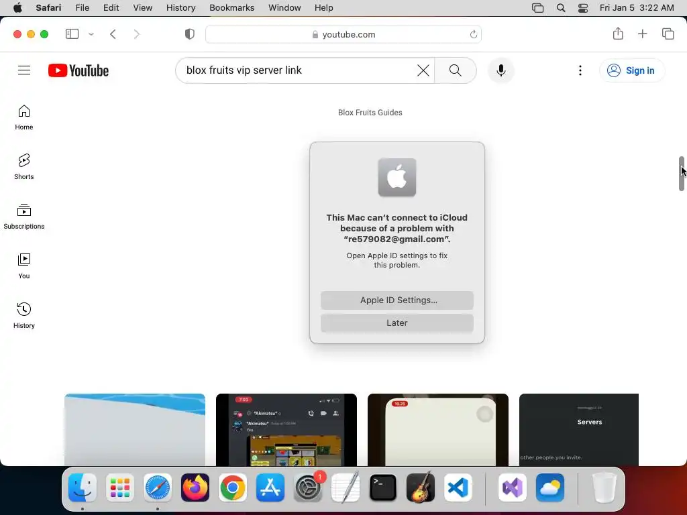This screenshot has width=687, height=515.
Task: Clear the search text with X
Action: pos(423,70)
